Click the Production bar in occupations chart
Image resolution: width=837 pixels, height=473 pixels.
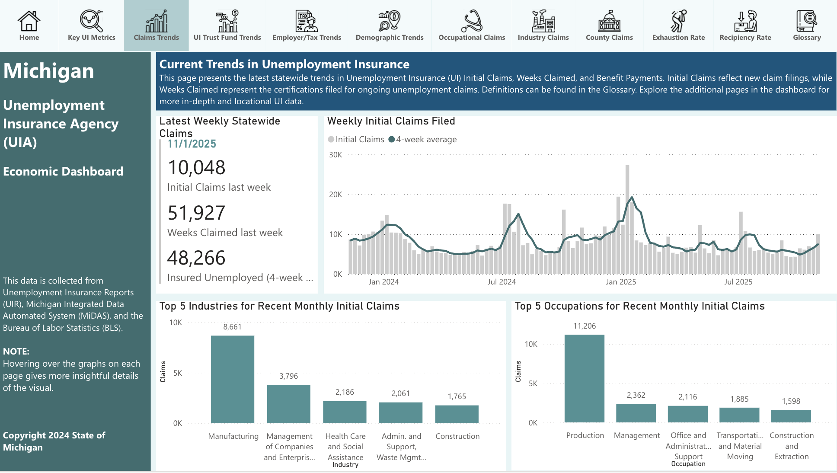pos(585,378)
